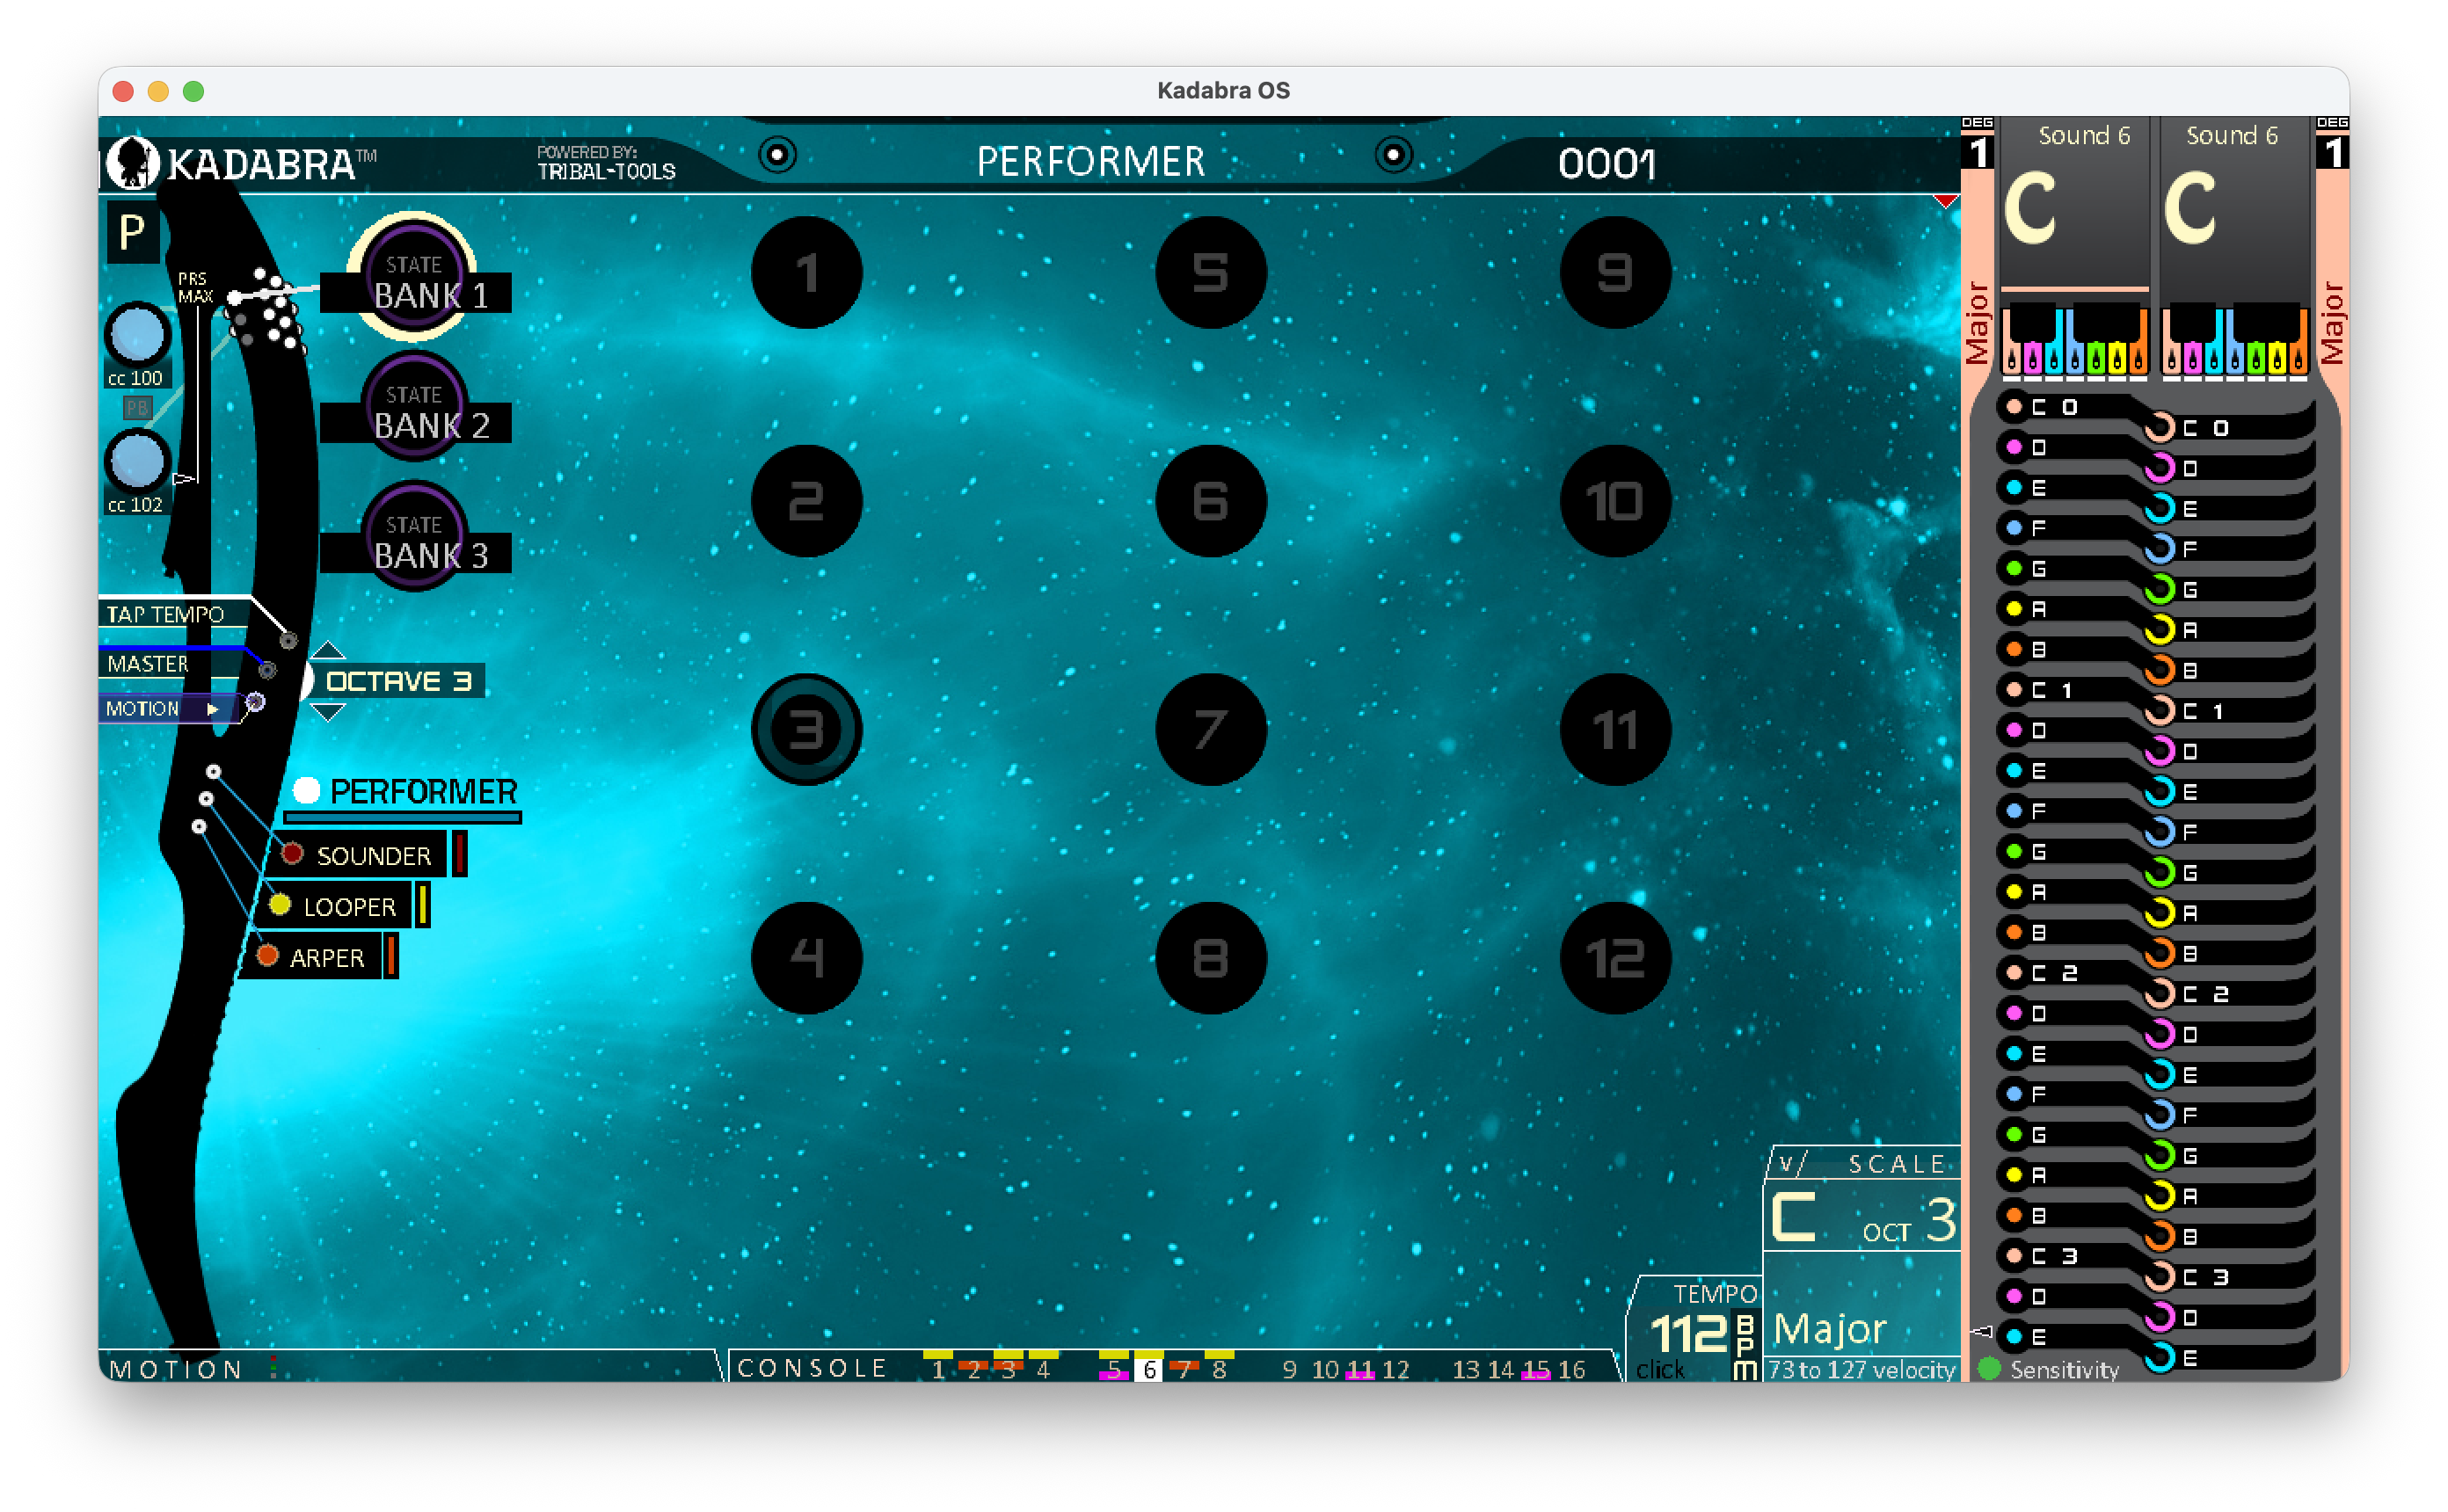Viewport: 2448px width, 1512px height.
Task: Toggle the PERFORMER mode white dot
Action: (x=306, y=791)
